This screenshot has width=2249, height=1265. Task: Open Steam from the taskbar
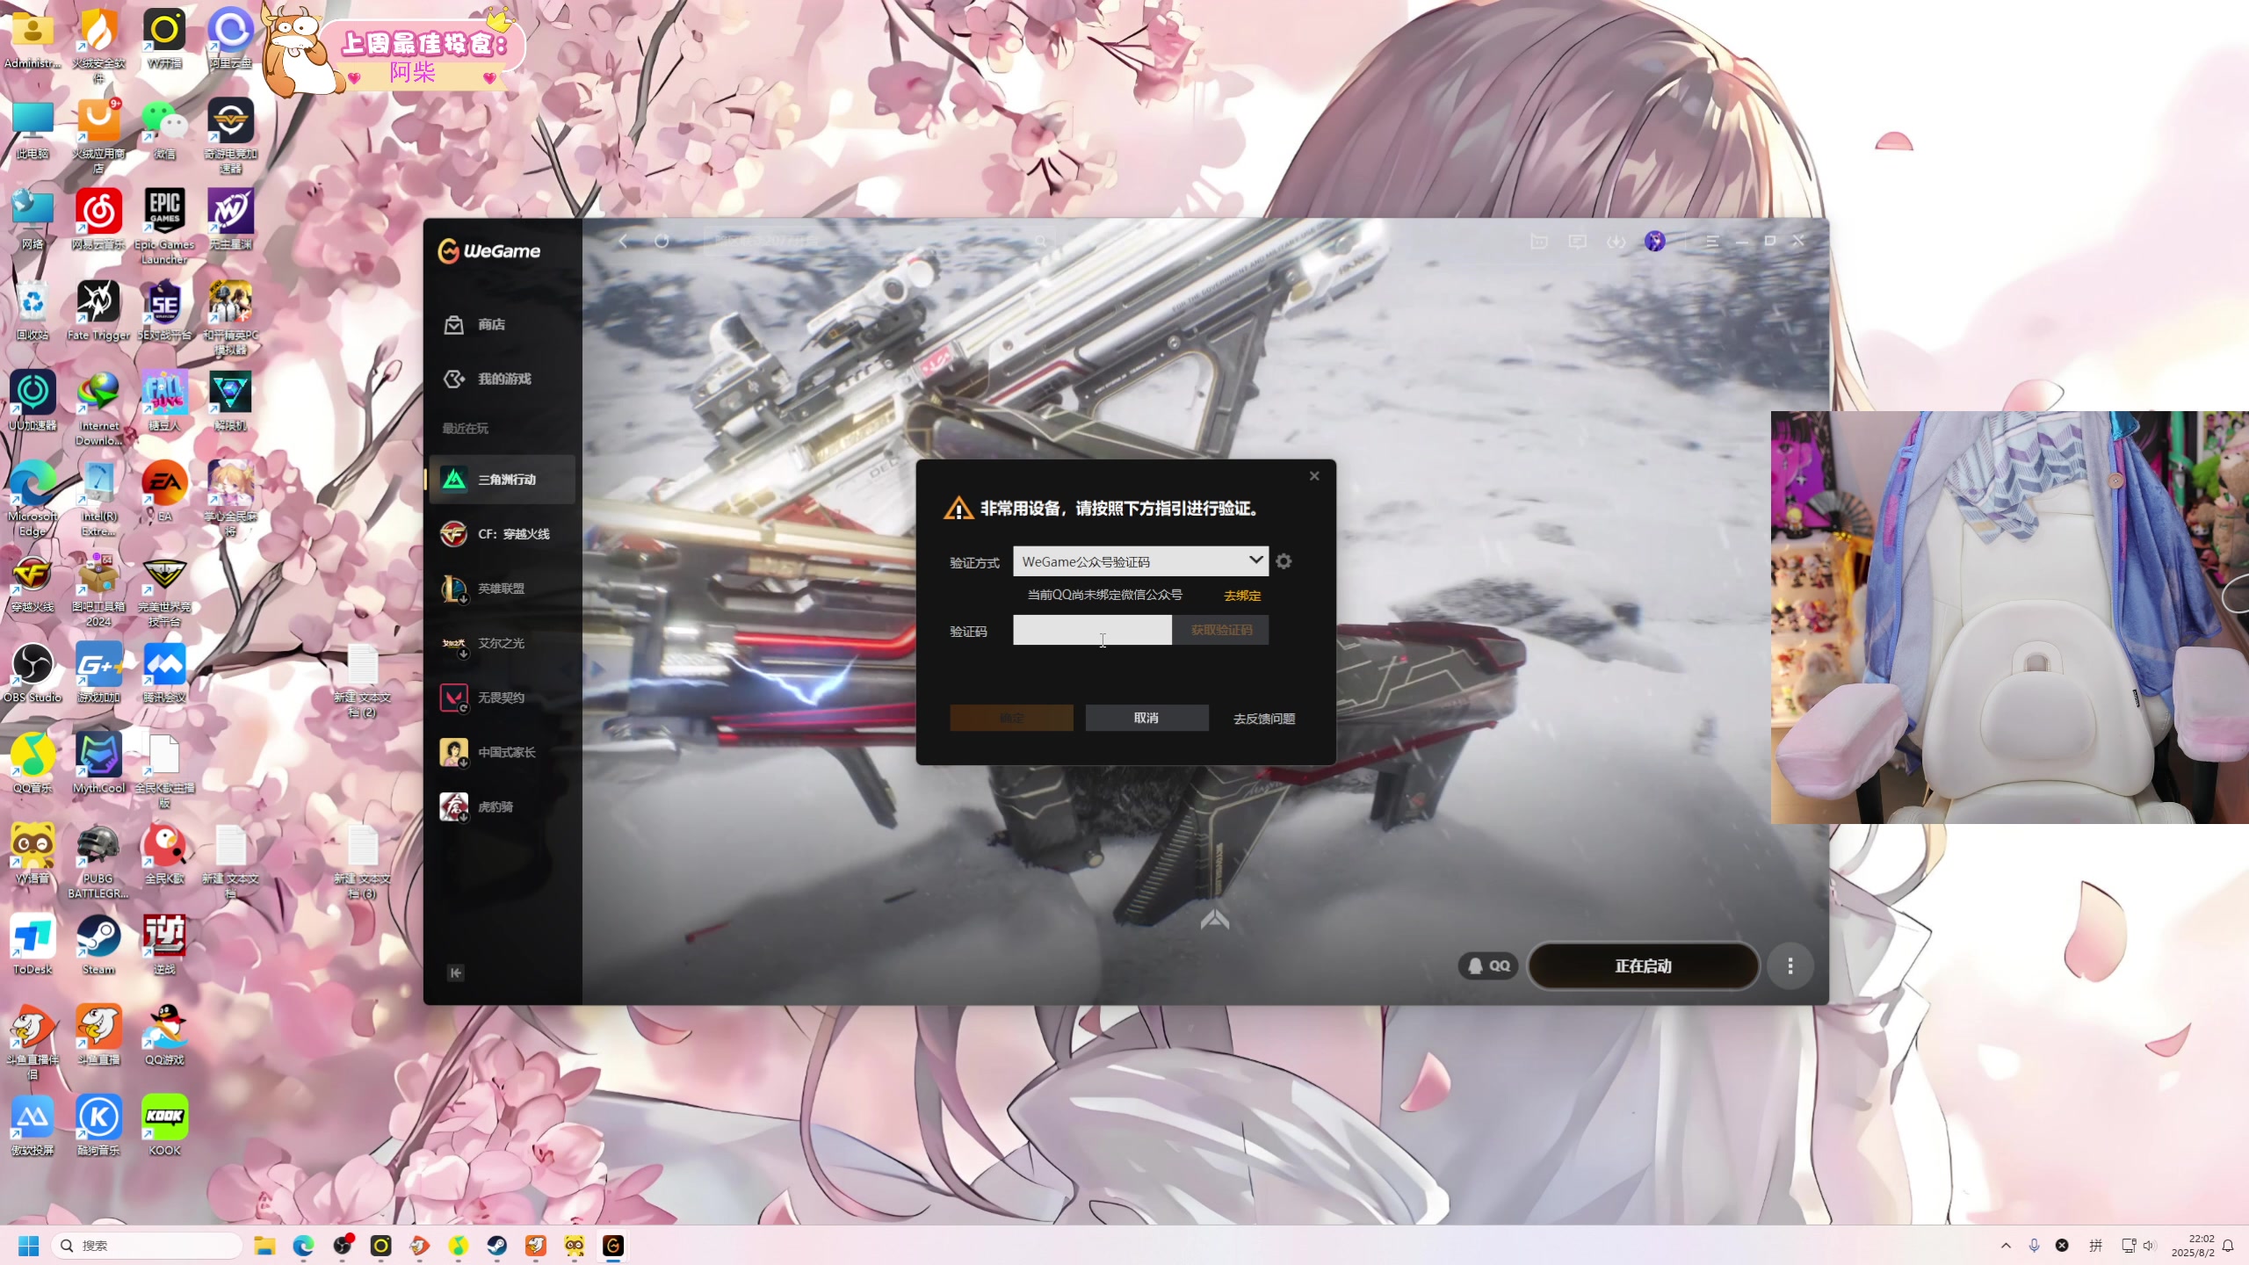click(x=497, y=1246)
